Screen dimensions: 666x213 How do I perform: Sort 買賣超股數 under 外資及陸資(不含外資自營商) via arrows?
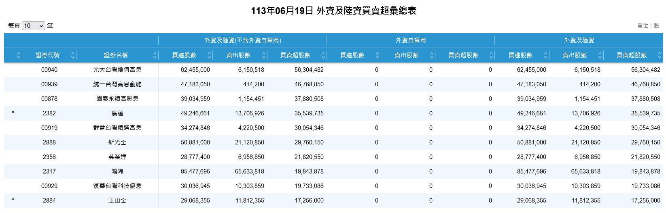point(323,55)
